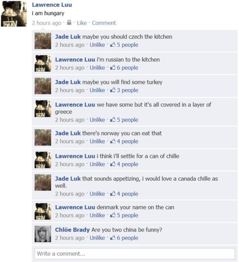Focus the 'Write a comment...' field
This screenshot has height=262, width=239.
(x=135, y=254)
